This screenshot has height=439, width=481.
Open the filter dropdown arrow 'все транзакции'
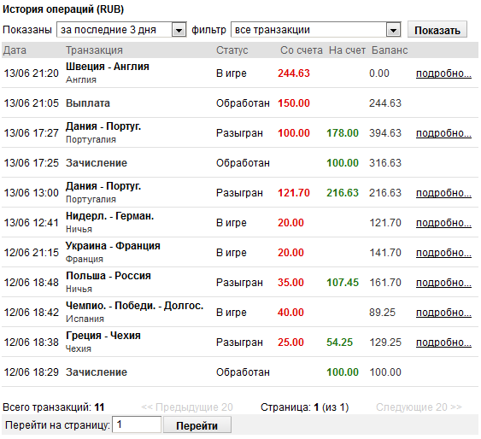pyautogui.click(x=393, y=30)
